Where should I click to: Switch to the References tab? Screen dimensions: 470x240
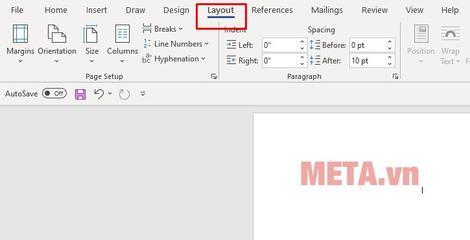(272, 10)
